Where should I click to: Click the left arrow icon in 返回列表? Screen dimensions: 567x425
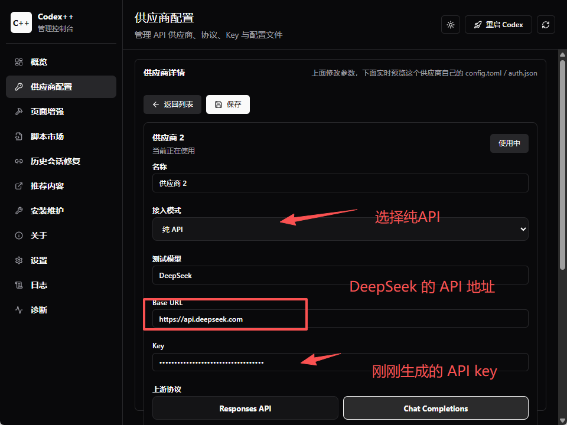tap(156, 104)
